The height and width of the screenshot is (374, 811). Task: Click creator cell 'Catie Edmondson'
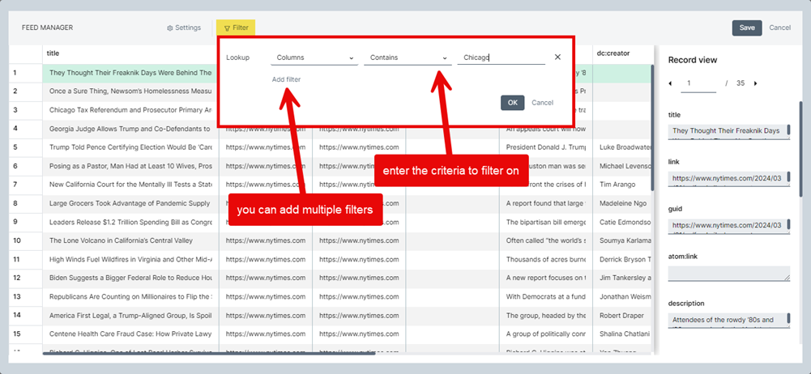tap(621, 222)
